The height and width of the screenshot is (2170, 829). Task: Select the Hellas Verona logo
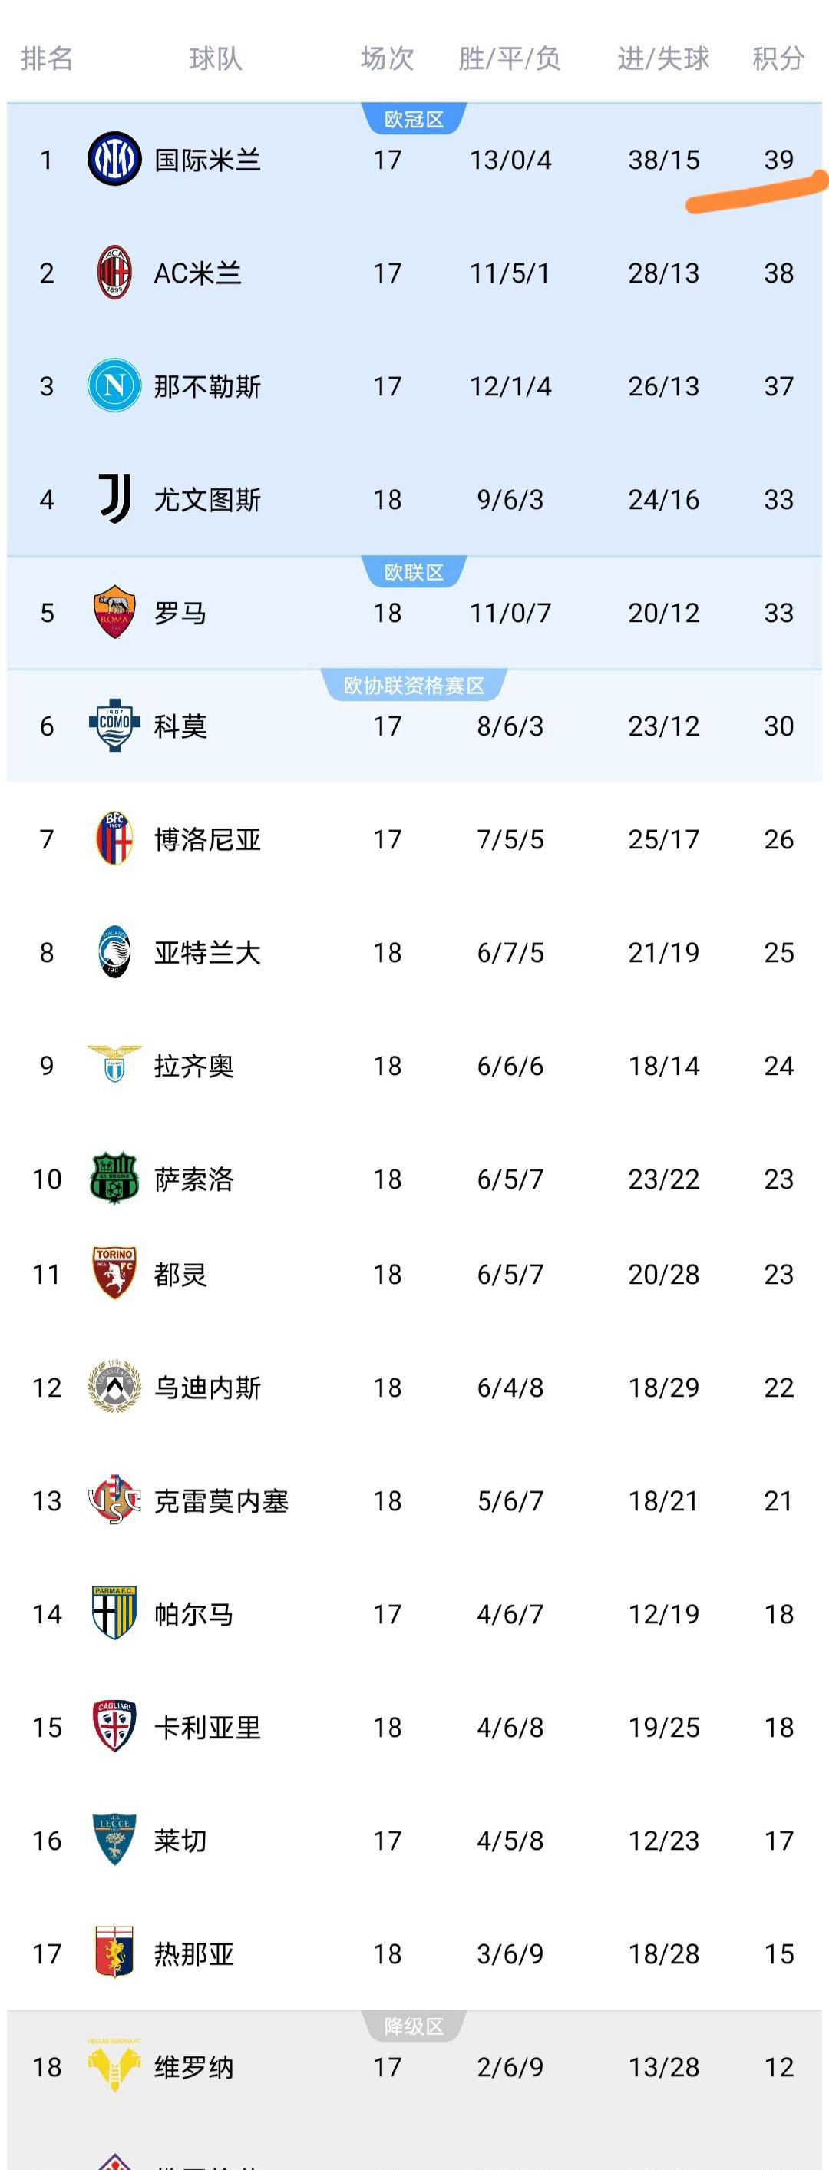point(114,2066)
